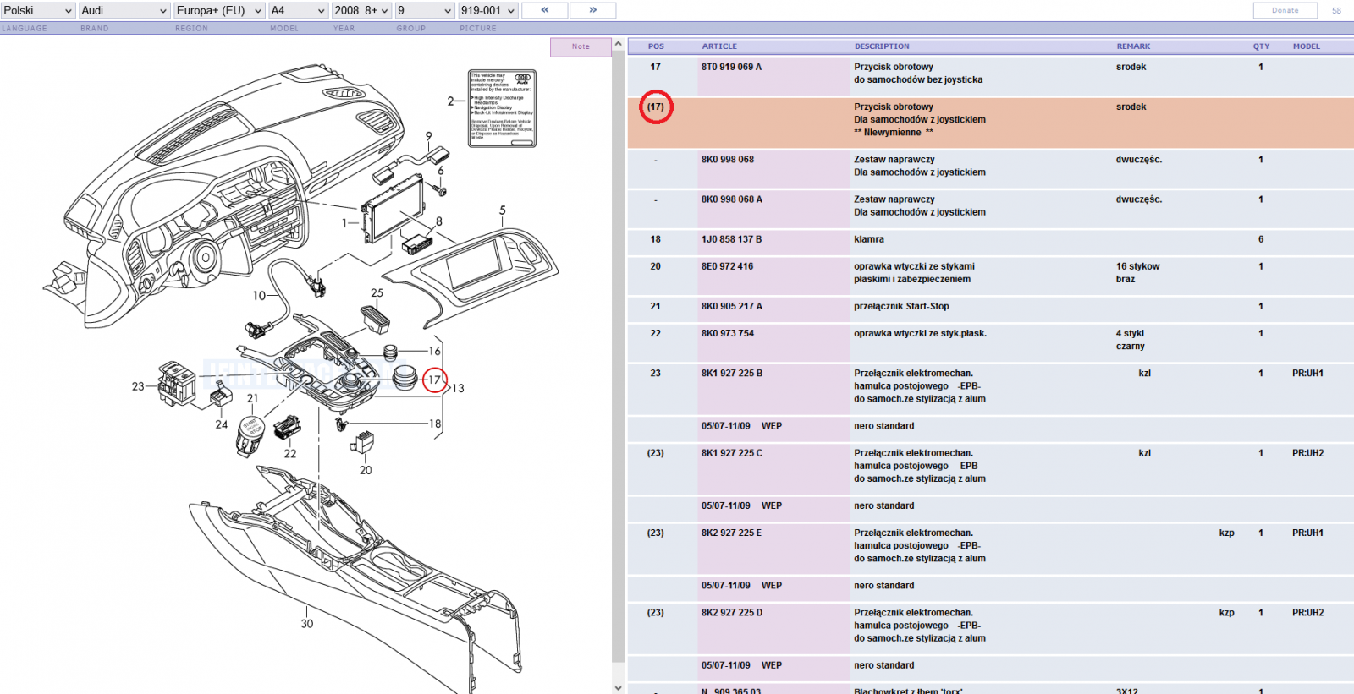
Task: Open the Group dropdown showing 9
Action: [x=425, y=10]
